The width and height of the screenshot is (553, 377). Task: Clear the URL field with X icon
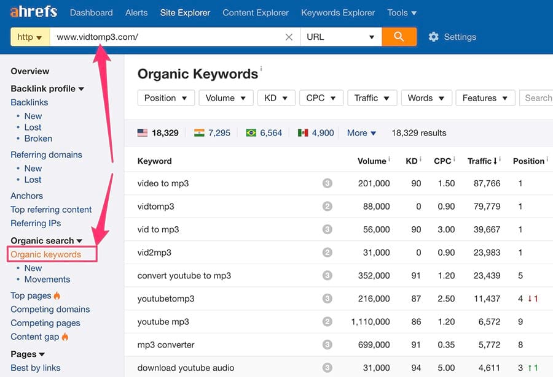pos(289,37)
